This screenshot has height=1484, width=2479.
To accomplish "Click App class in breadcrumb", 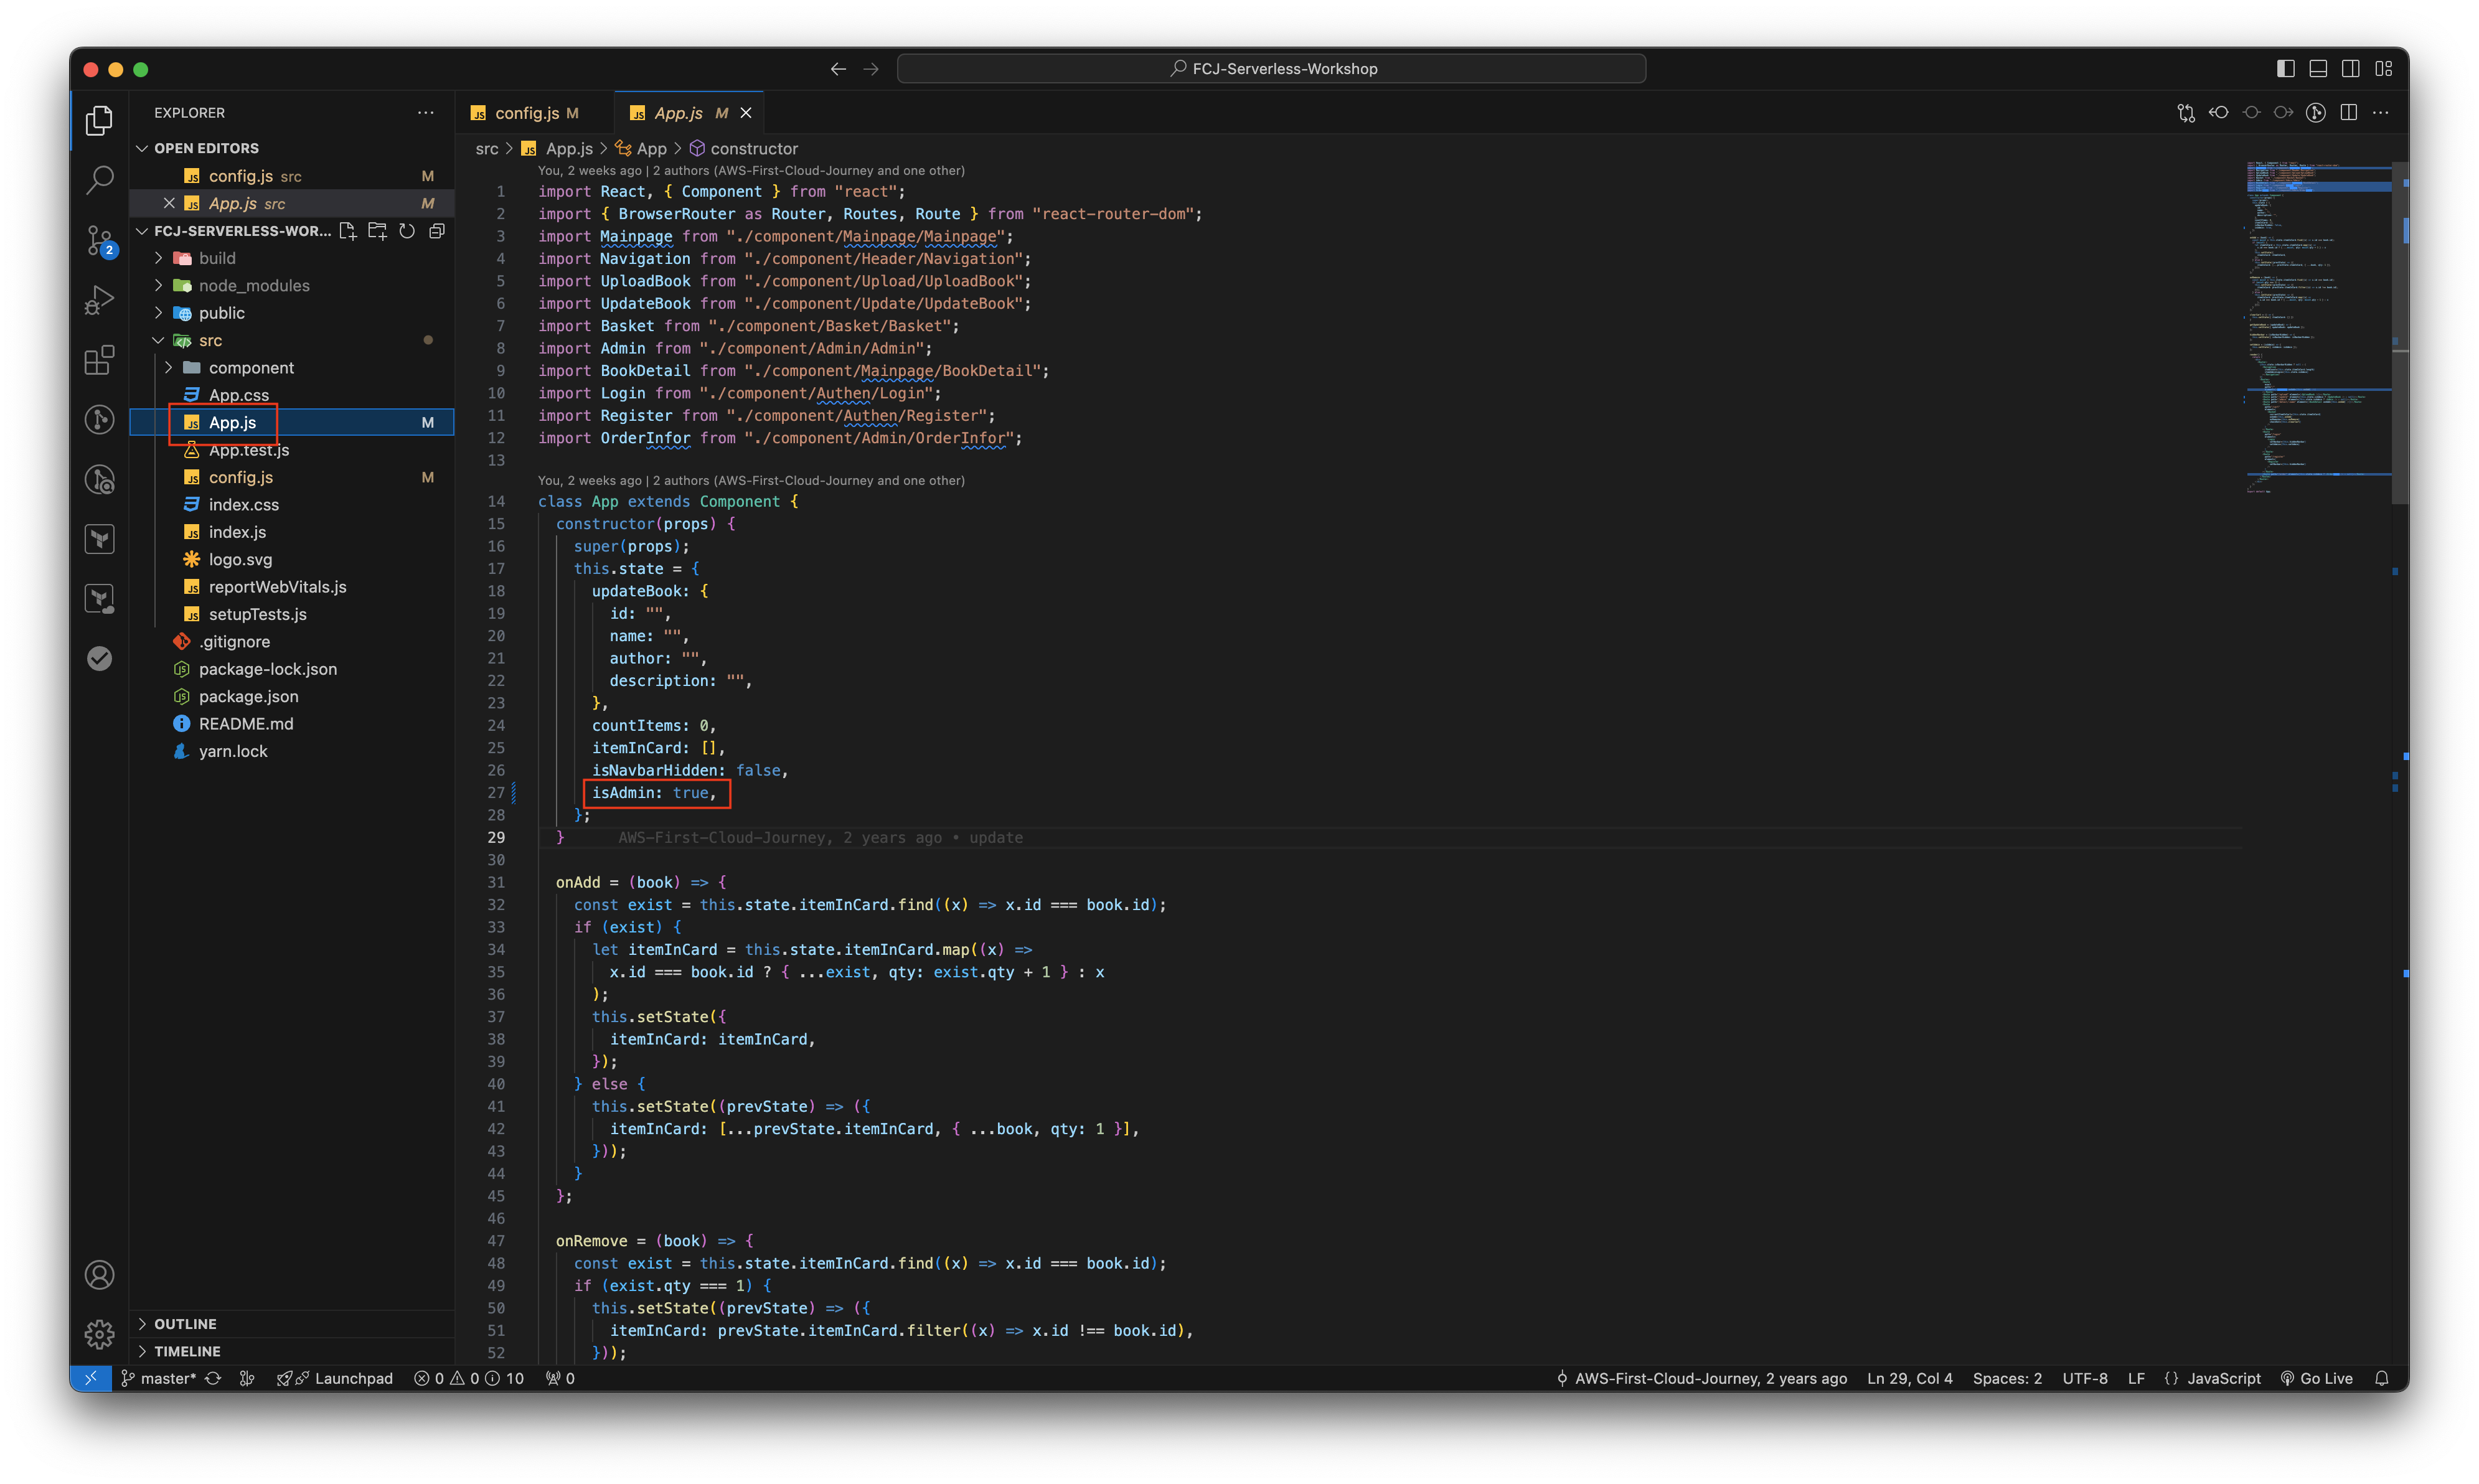I will point(641,149).
